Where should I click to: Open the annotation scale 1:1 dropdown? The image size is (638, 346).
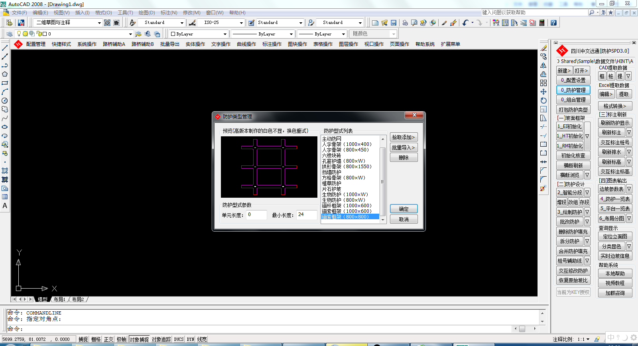click(583, 339)
